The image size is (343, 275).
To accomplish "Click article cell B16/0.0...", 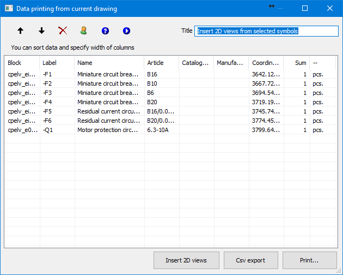I will (x=162, y=111).
